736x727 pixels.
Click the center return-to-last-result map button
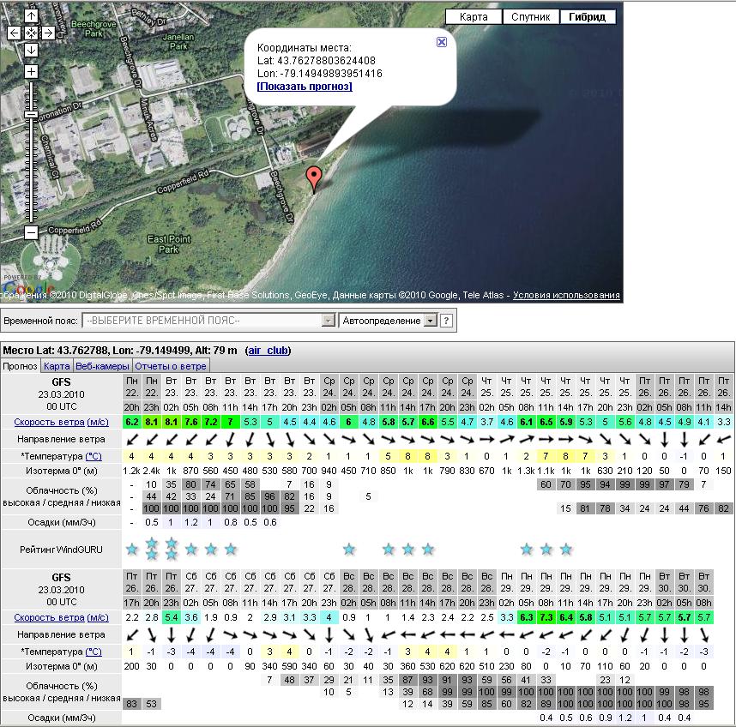pos(31,33)
